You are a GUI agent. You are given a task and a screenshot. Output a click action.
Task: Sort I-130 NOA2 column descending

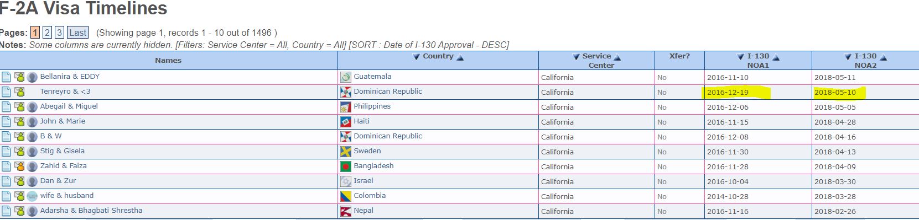(848, 57)
